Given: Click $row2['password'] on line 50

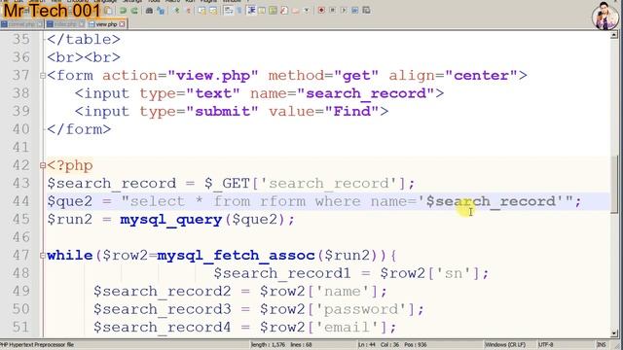Looking at the screenshot, I should point(338,309).
